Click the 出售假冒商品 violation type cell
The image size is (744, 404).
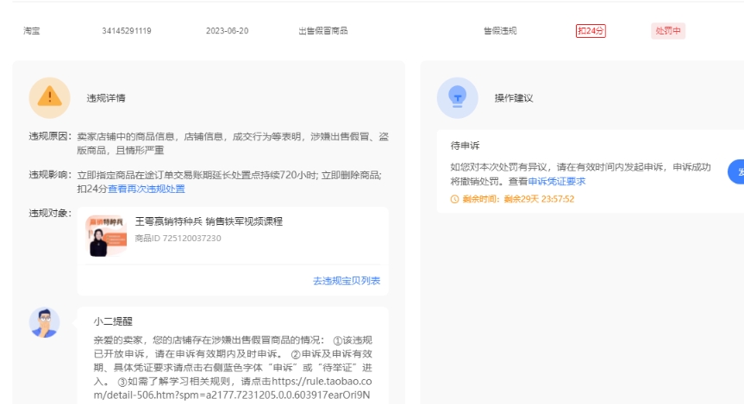323,31
